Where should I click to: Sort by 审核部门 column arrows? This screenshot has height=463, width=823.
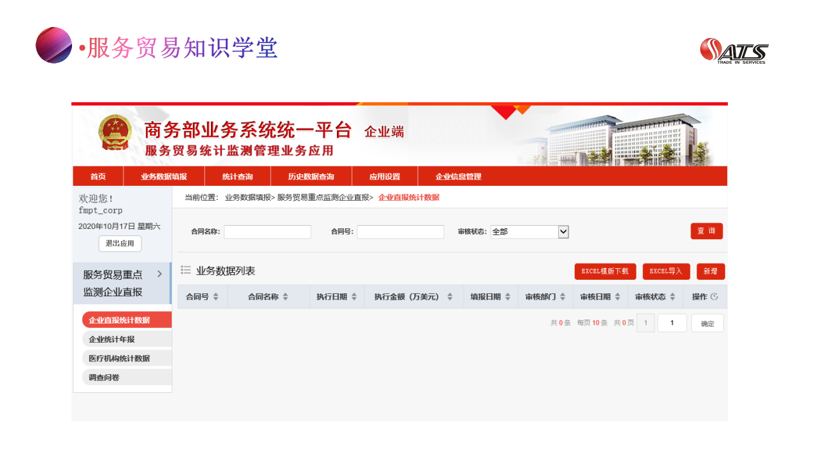tap(563, 297)
